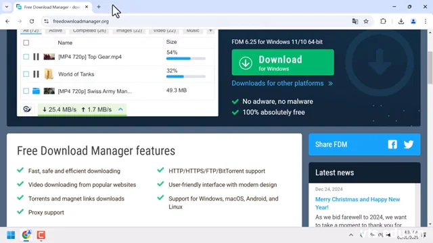The height and width of the screenshot is (243, 433).
Task: Show hidden system tray icons
Action: (351, 235)
